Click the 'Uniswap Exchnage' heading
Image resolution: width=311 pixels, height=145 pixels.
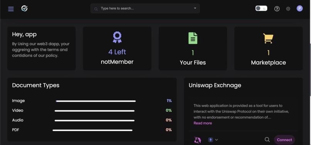tap(215, 85)
